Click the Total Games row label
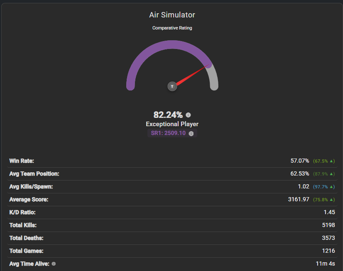Screen dimensions: 343x271 pyautogui.click(x=26, y=251)
